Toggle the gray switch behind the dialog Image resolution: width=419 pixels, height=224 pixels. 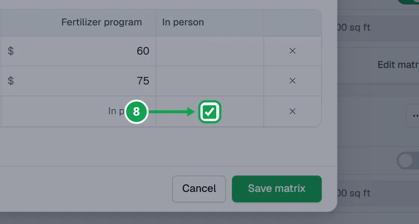pos(408,161)
